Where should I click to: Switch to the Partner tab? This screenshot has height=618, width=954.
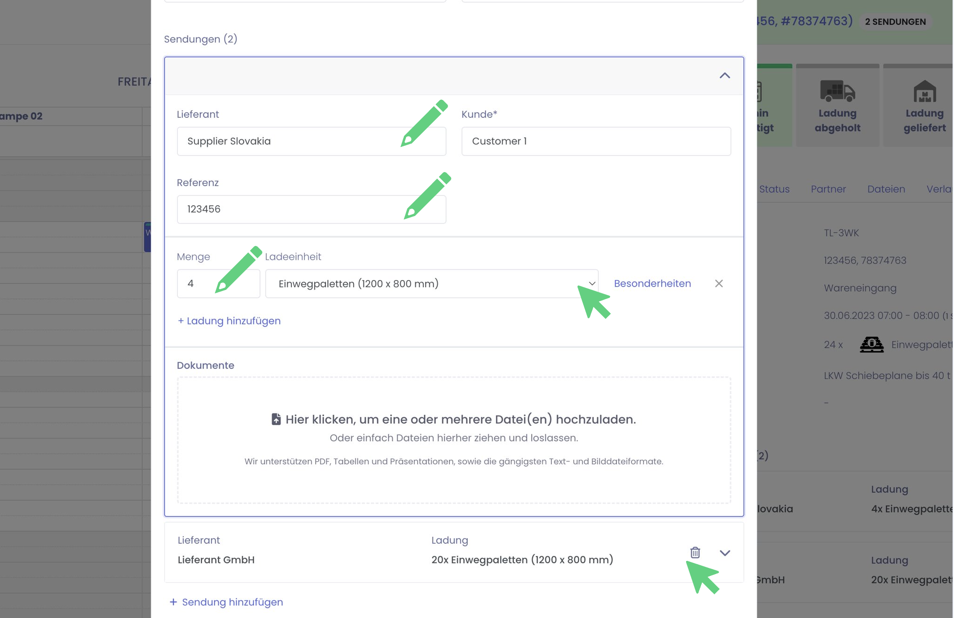pos(828,189)
